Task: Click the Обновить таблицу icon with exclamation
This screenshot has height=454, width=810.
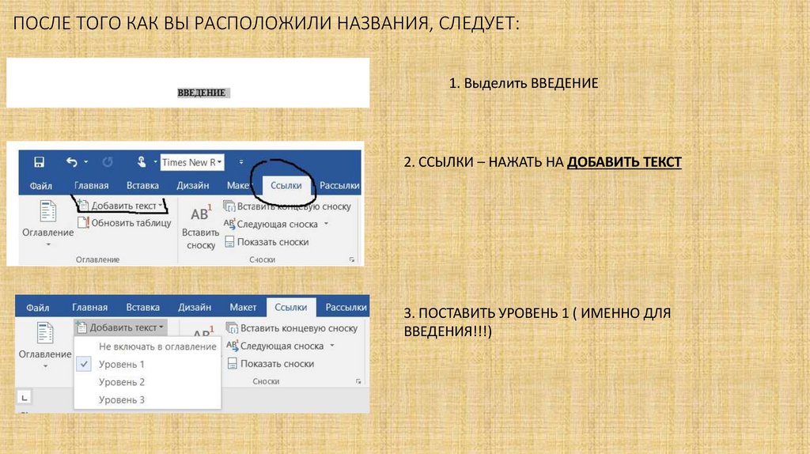Action: 83,222
